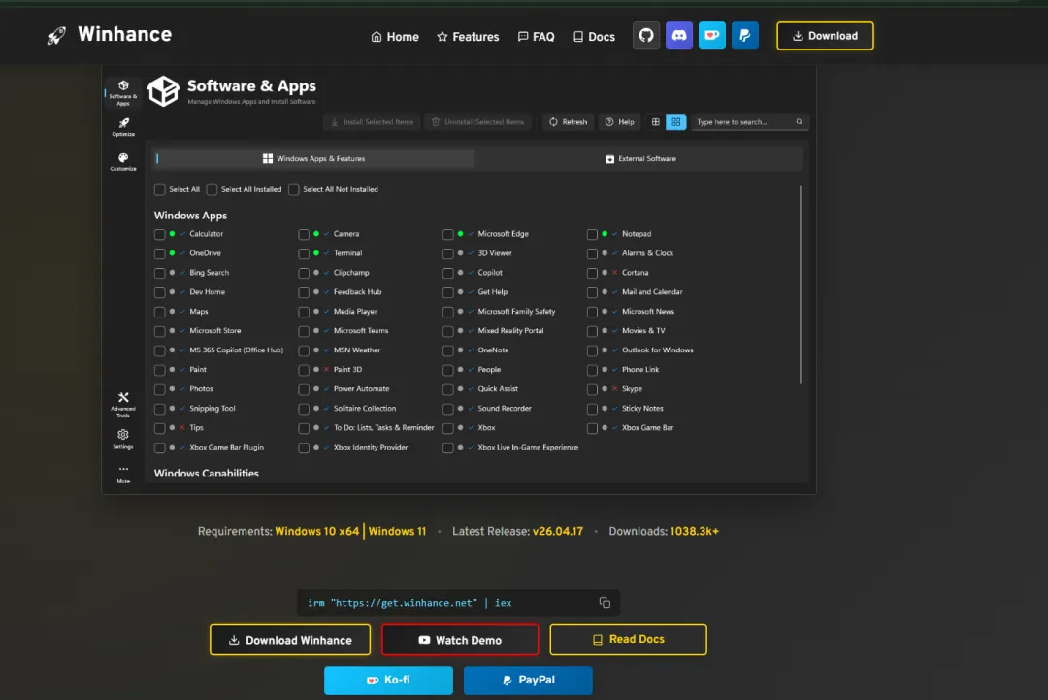The image size is (1048, 700).
Task: Click the 1038.3k+ downloads text
Action: tap(695, 531)
